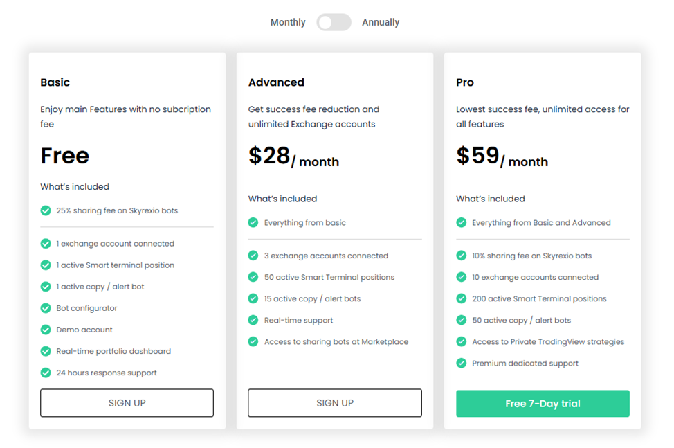The width and height of the screenshot is (674, 448).
Task: Click SIGN UP button under Basic plan
Action: click(127, 403)
